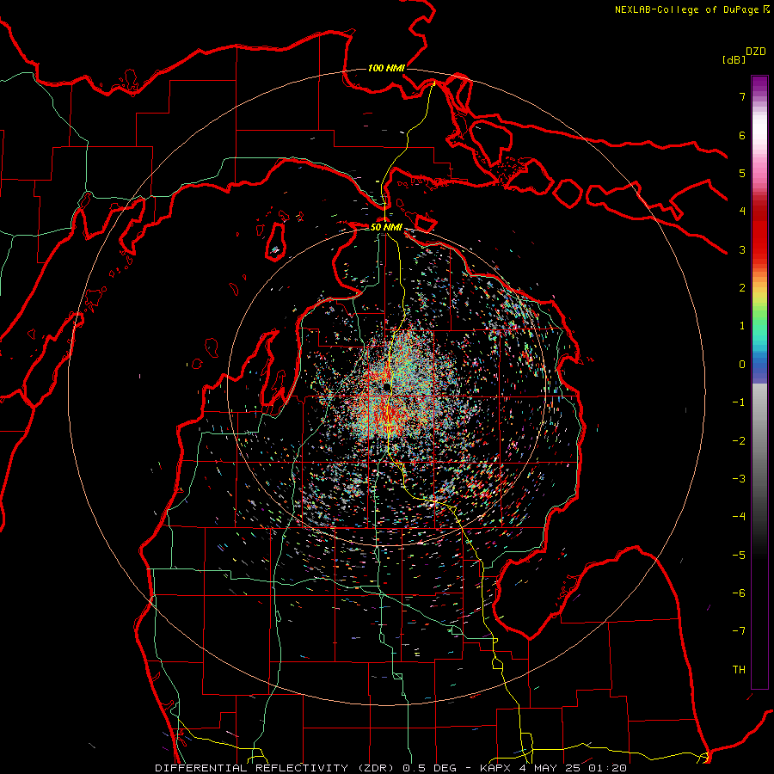
Task: Click the -5 value on color scale
Action: [x=739, y=555]
